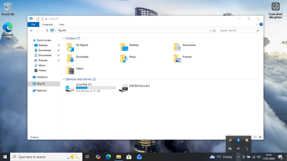Open the address bar history dropdown
The image size is (287, 161).
210,31
